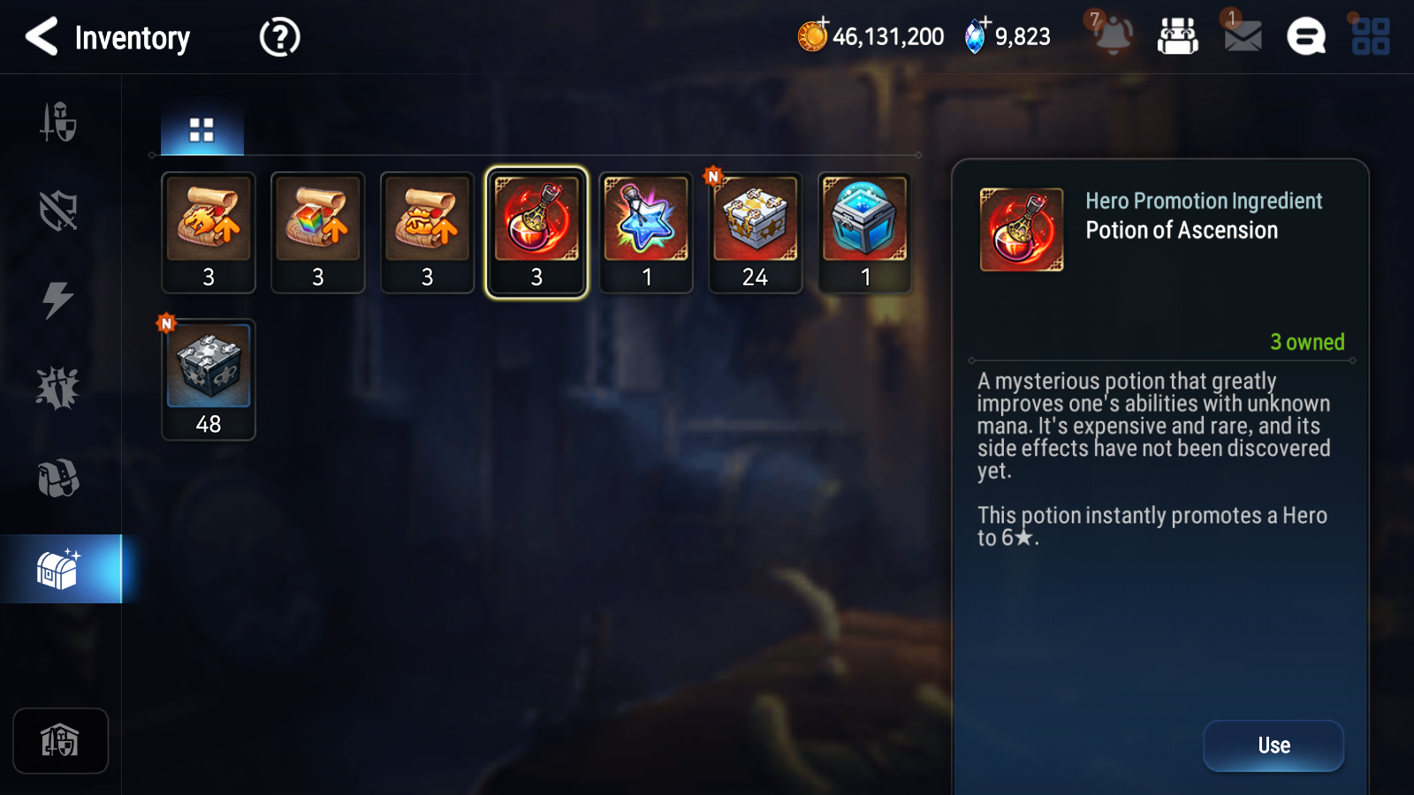Screen dimensions: 1414x795
Task: Open the help question mark icon
Action: coord(279,37)
